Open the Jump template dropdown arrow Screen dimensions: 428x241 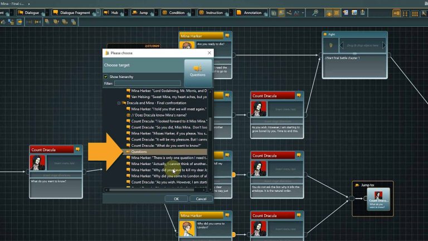click(156, 13)
